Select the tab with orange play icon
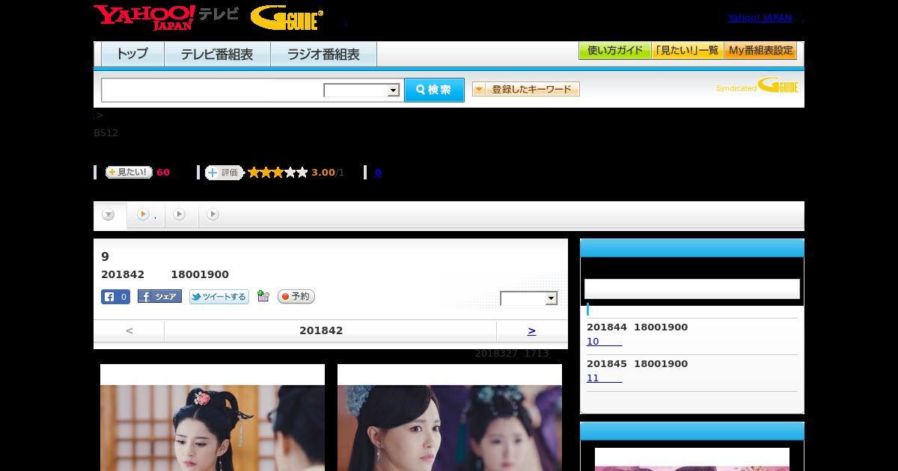 (146, 215)
